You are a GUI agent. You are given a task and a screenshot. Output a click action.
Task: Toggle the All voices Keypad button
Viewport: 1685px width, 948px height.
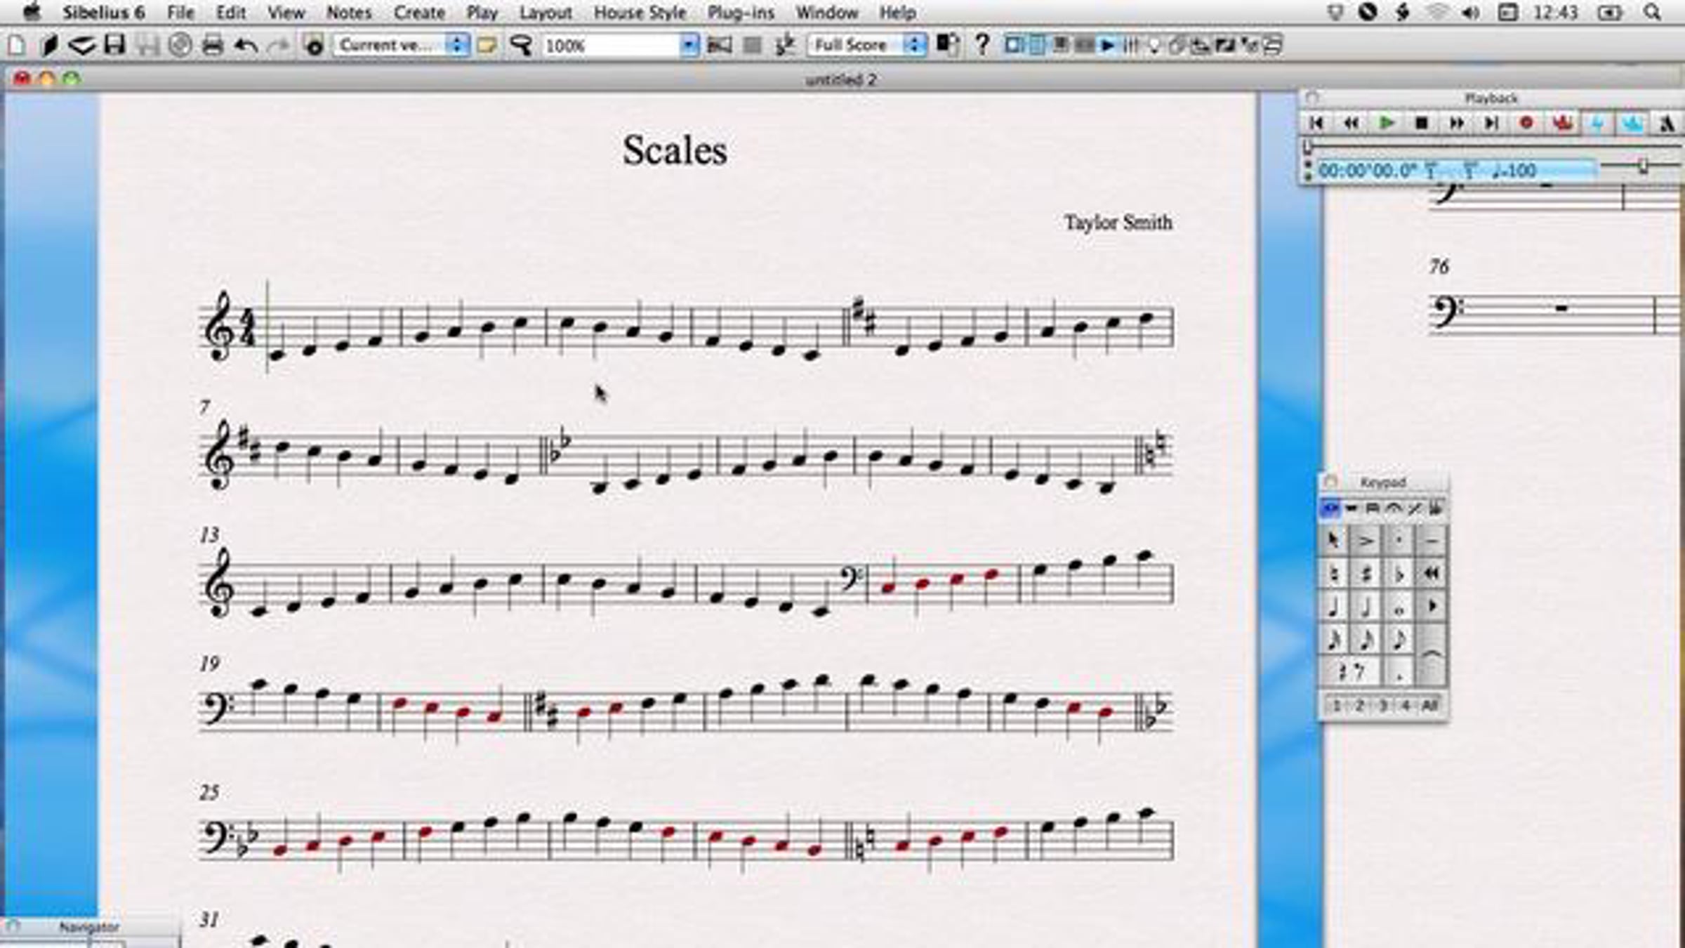click(x=1429, y=705)
